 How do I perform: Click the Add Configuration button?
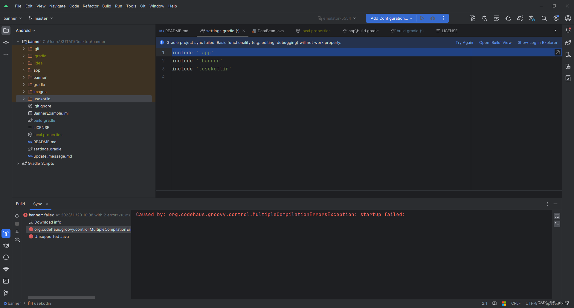390,18
